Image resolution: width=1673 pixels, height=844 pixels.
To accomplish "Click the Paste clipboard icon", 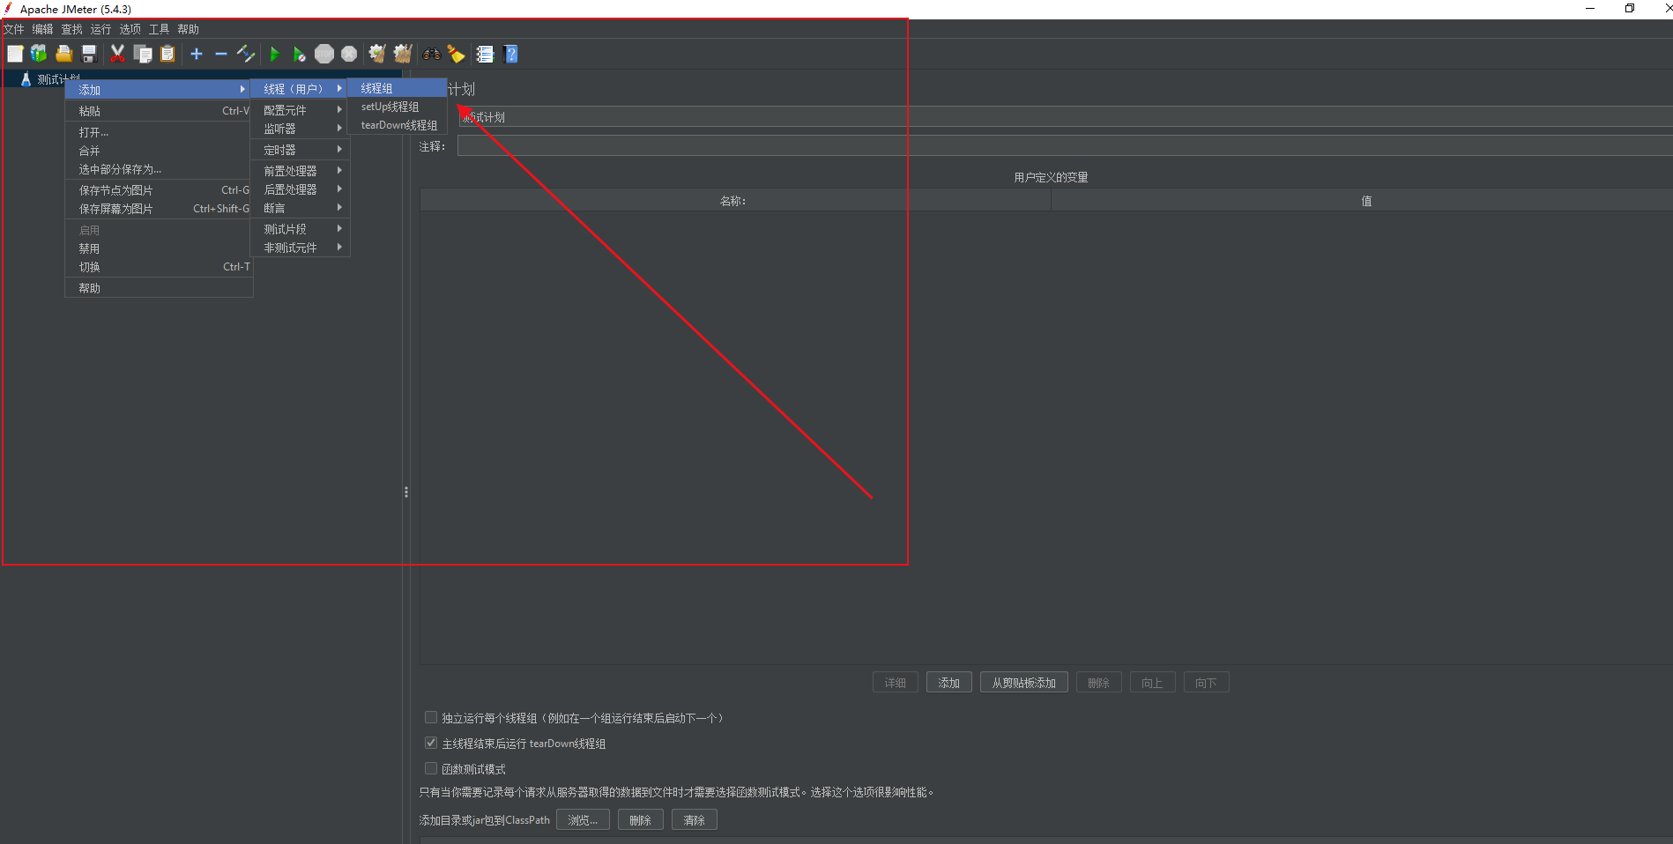I will point(167,54).
